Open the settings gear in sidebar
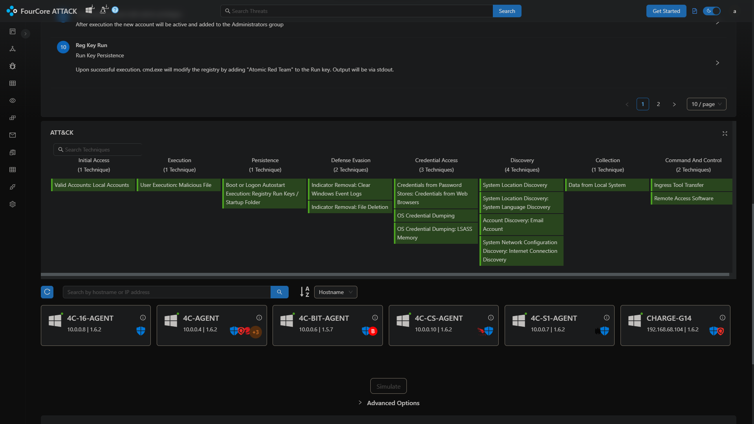Image resolution: width=754 pixels, height=424 pixels. (13, 204)
